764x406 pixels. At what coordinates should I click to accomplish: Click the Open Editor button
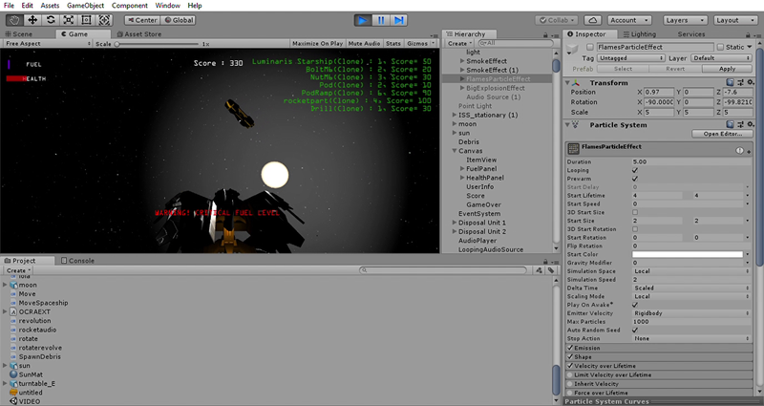click(723, 134)
